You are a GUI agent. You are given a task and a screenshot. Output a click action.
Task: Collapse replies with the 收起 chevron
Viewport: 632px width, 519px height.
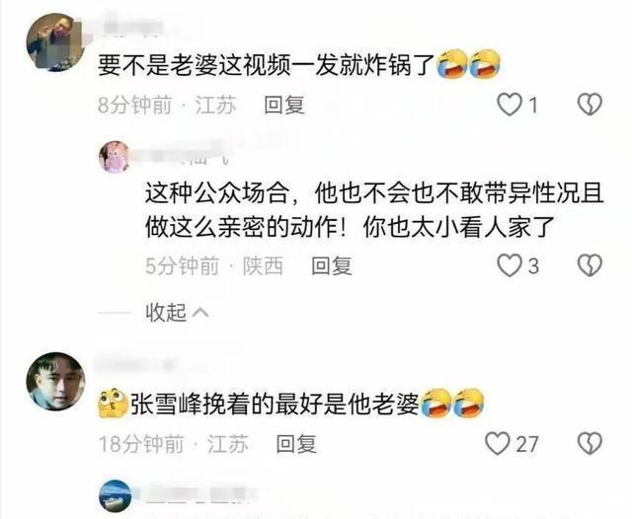(178, 313)
